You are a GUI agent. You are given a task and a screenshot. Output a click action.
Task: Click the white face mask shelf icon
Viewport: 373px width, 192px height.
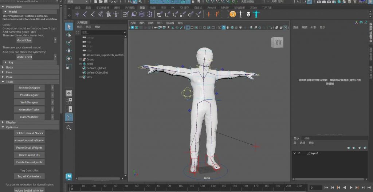tap(248, 14)
